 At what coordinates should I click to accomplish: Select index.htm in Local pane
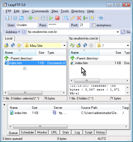35,63
